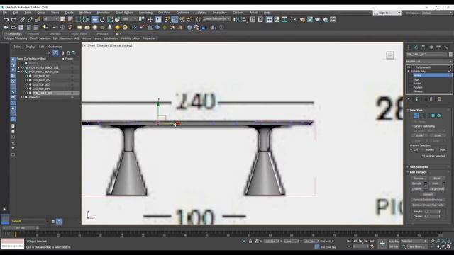Open the Modifiers menu
454x255 pixels.
click(85, 13)
